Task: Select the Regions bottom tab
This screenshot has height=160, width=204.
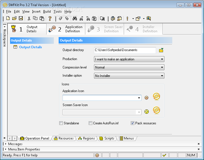Action: 86,138
